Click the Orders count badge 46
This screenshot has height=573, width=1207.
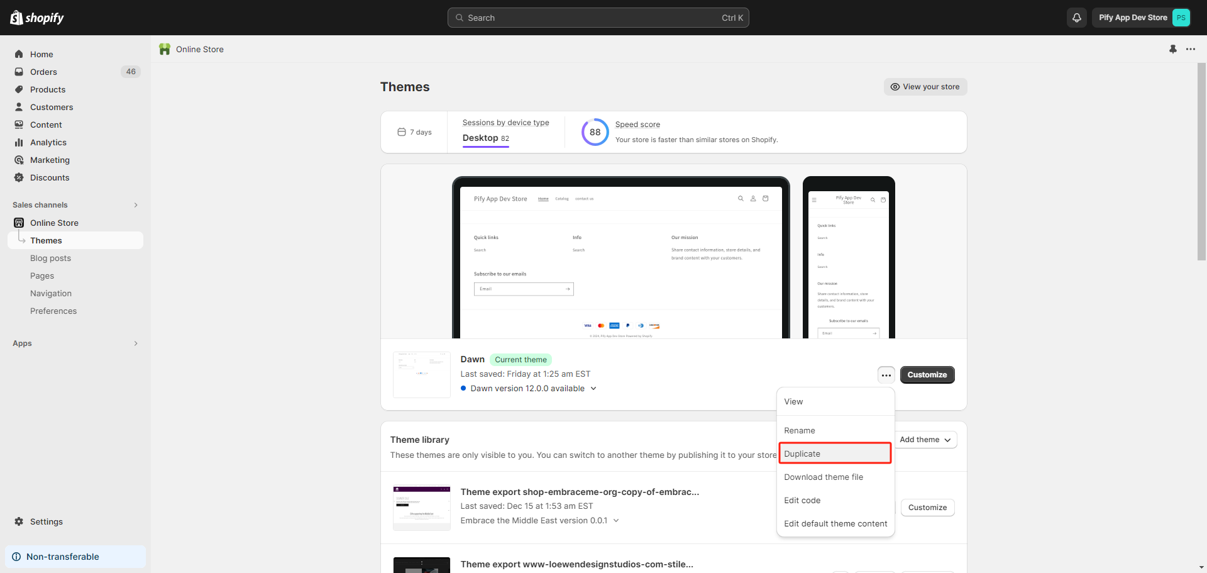pyautogui.click(x=131, y=72)
